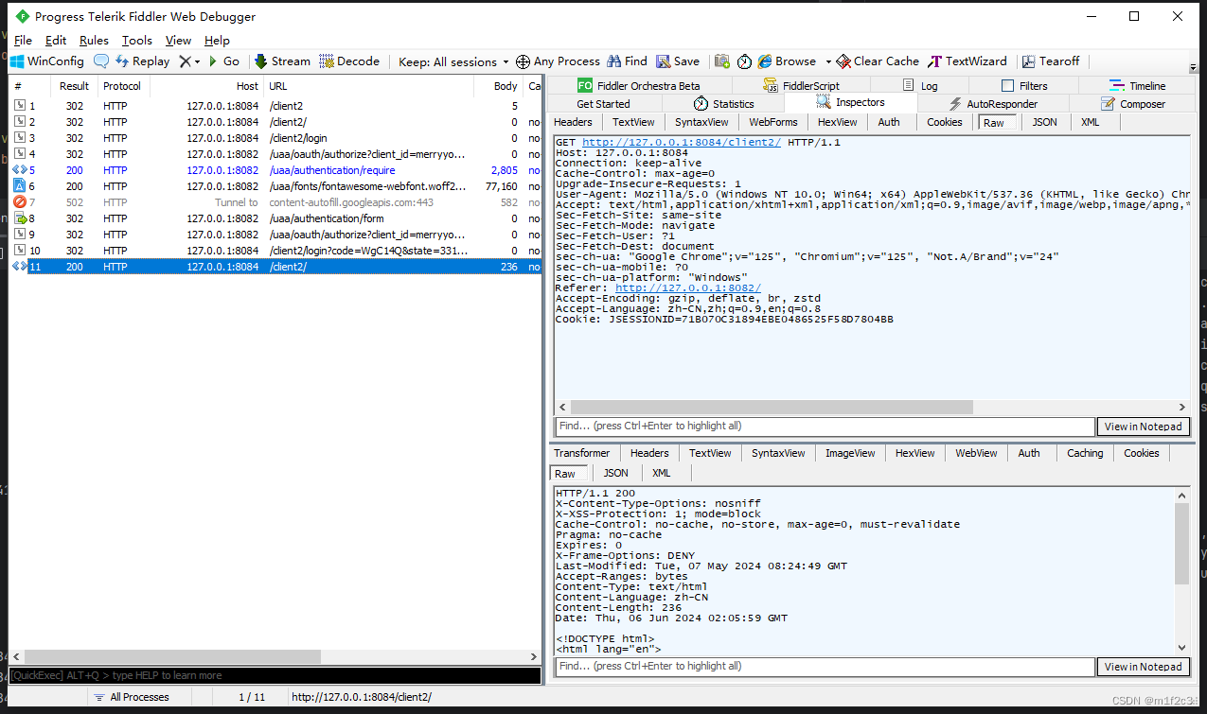Screen dimensions: 1207x714
Task: Open the Browse dropdown arrow
Action: [828, 61]
